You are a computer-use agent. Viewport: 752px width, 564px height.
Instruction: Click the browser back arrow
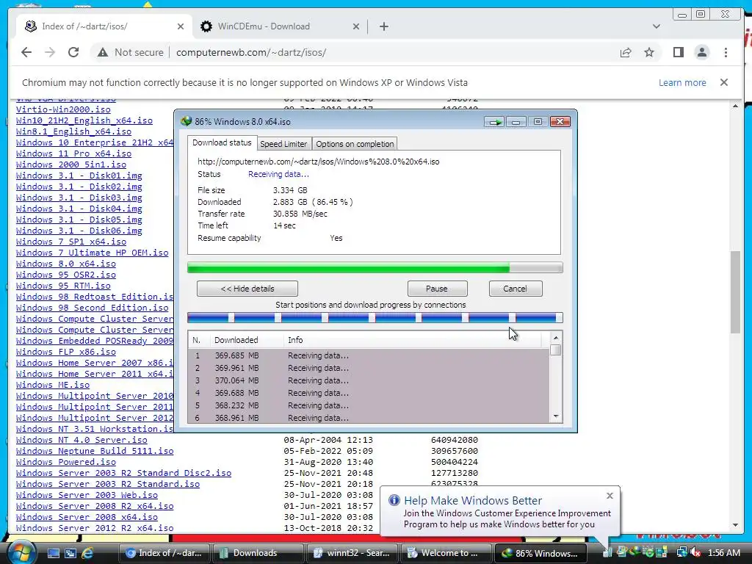pyautogui.click(x=26, y=52)
